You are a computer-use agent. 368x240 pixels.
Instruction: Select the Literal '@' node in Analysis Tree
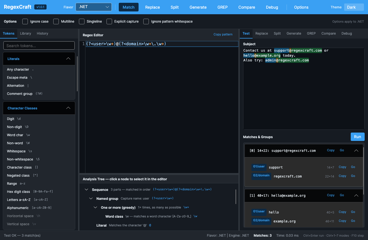coord(124,225)
